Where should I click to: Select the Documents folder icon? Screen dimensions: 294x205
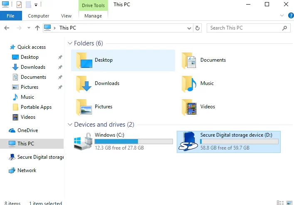pyautogui.click(x=189, y=60)
